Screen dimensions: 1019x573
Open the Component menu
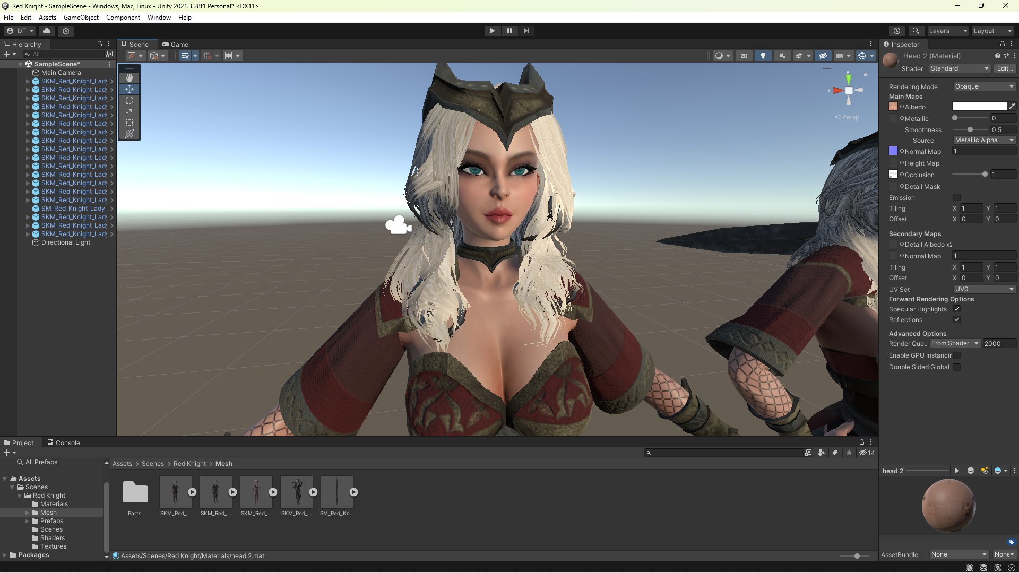pos(123,18)
